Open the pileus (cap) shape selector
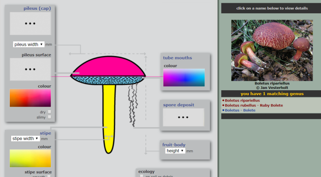This screenshot has width=321, height=177. [30, 24]
